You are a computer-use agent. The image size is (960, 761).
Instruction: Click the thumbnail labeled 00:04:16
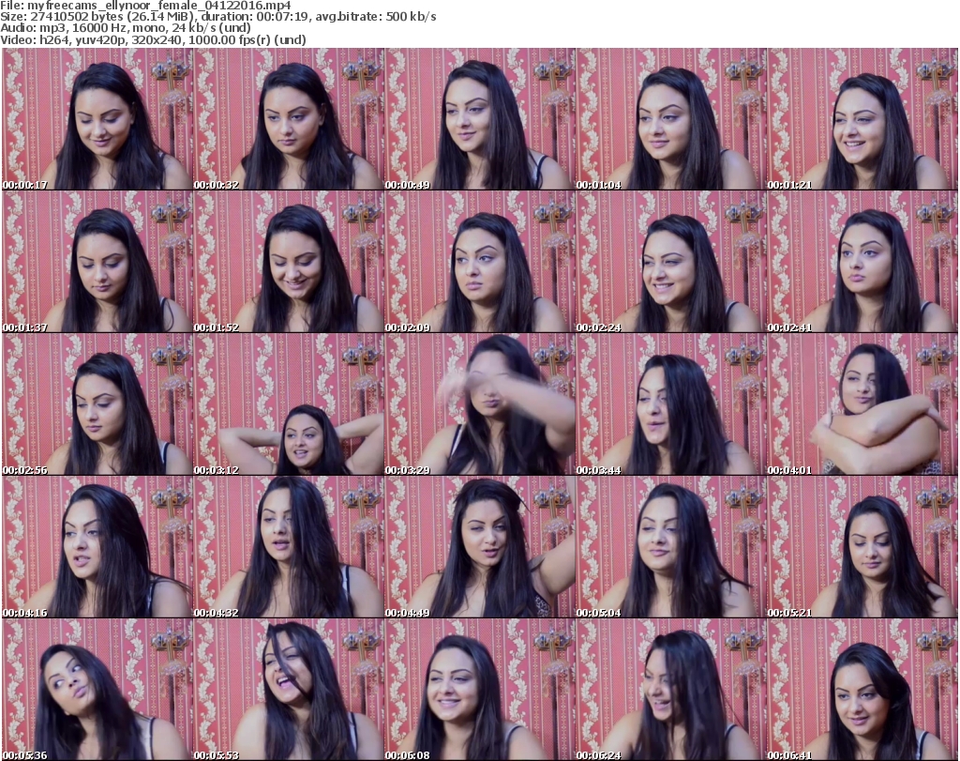coord(97,547)
